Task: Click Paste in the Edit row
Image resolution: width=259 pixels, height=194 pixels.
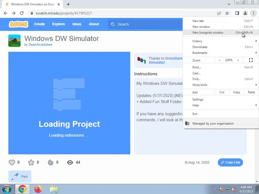Action: point(251,92)
